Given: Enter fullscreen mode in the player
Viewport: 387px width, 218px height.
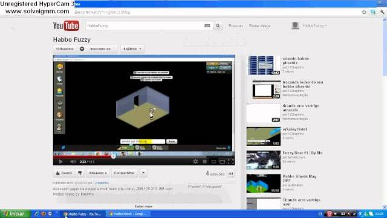Looking at the screenshot, I should point(231,162).
